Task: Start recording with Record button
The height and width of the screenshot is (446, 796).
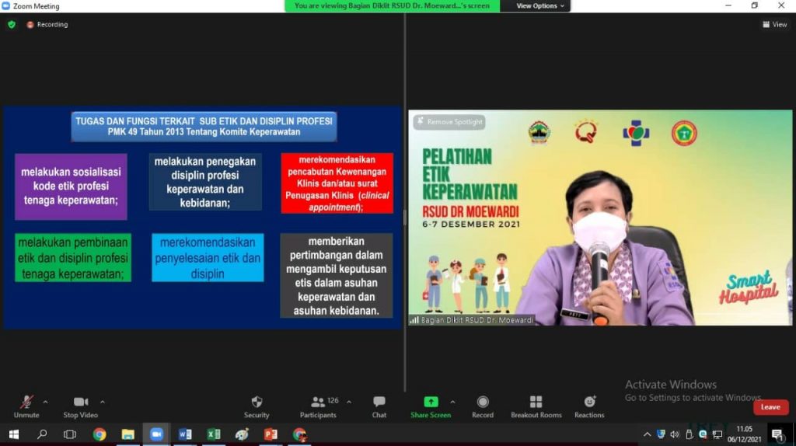Action: pyautogui.click(x=482, y=407)
